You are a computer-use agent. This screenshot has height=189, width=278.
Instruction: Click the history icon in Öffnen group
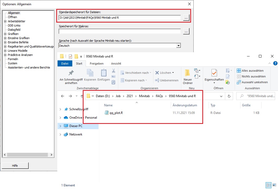(228, 82)
